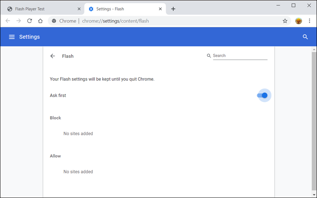Click the back arrow next to Flash
The height and width of the screenshot is (198, 317).
pos(53,56)
